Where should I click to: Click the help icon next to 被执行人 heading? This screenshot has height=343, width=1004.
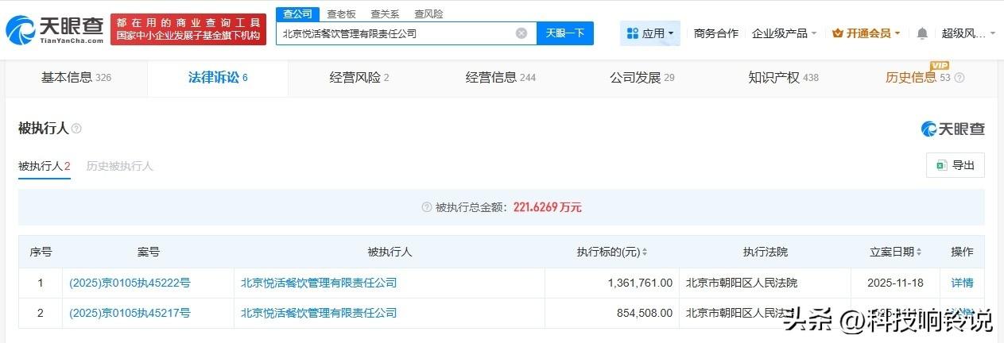click(76, 129)
